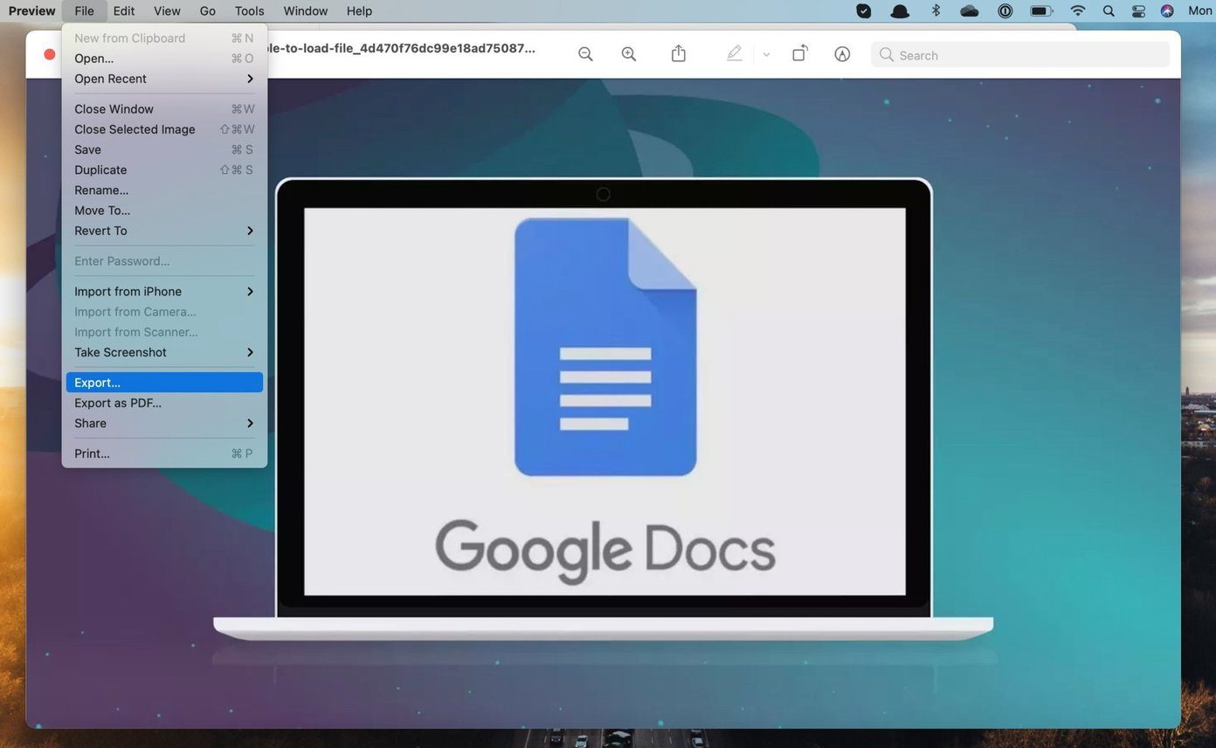The height and width of the screenshot is (748, 1216).
Task: Select the Markup pen highlight tool
Action: point(734,53)
